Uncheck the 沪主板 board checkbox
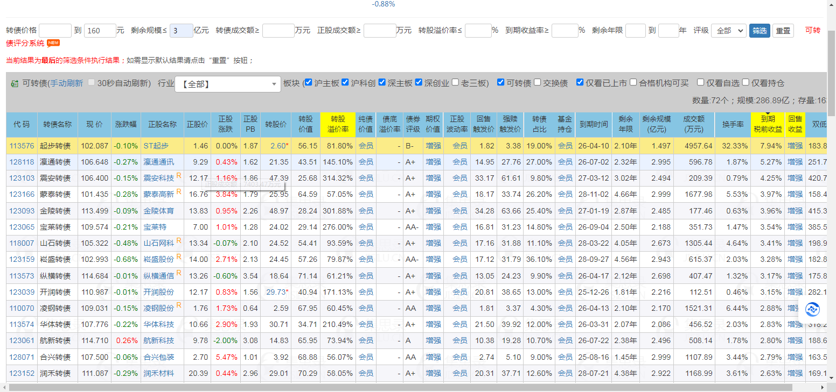The image size is (836, 392). pos(308,83)
